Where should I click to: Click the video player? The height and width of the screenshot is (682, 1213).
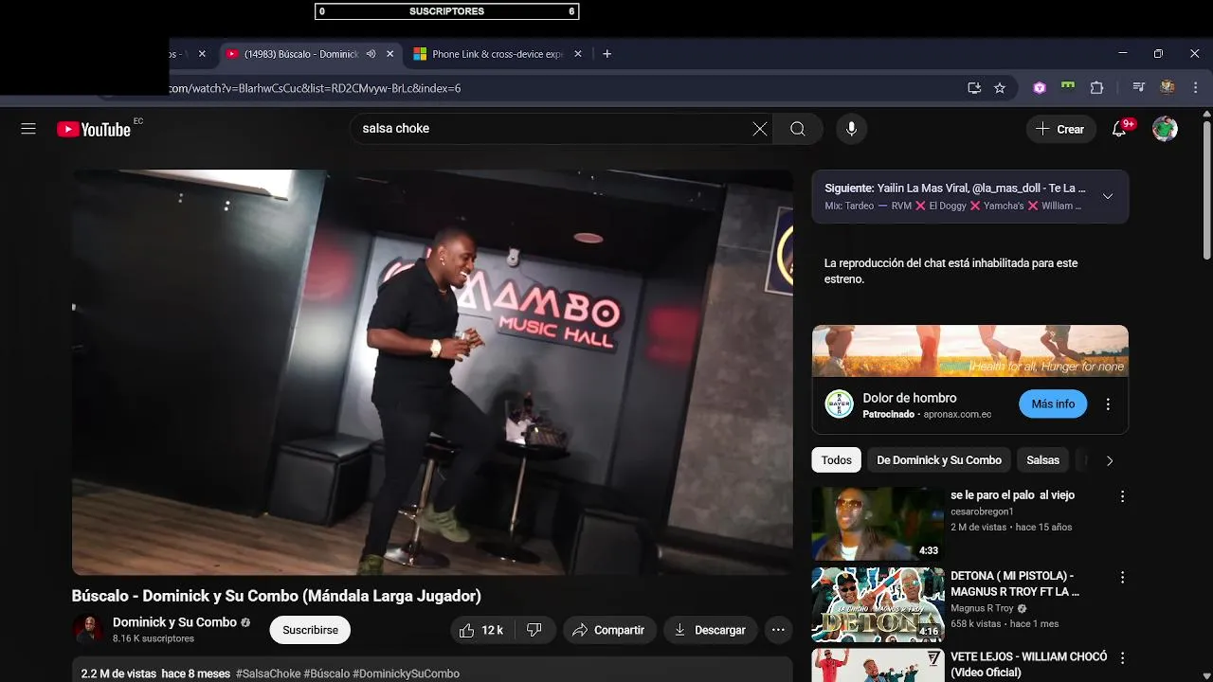pyautogui.click(x=432, y=372)
